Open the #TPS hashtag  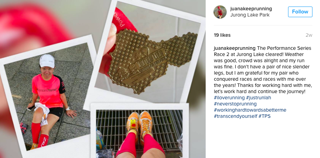point(264,116)
